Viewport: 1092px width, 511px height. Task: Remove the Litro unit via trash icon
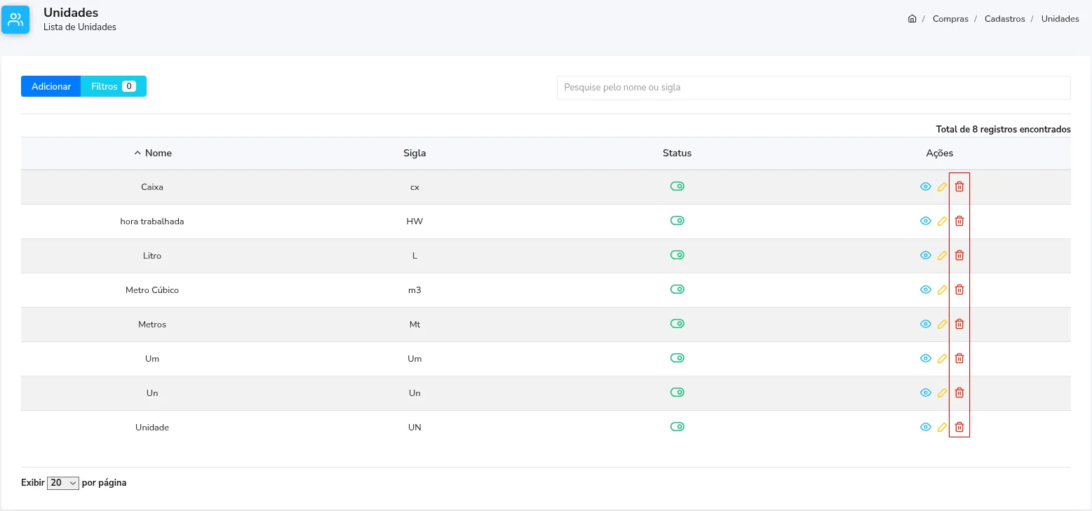(x=959, y=255)
